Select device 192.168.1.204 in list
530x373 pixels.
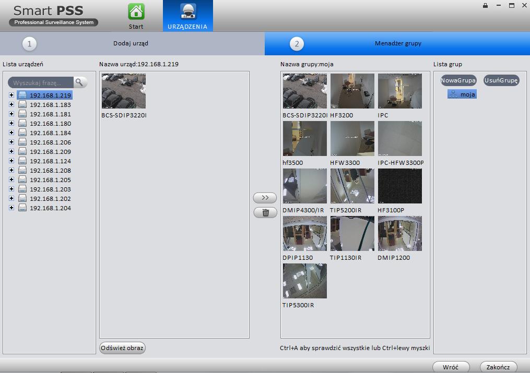point(44,208)
